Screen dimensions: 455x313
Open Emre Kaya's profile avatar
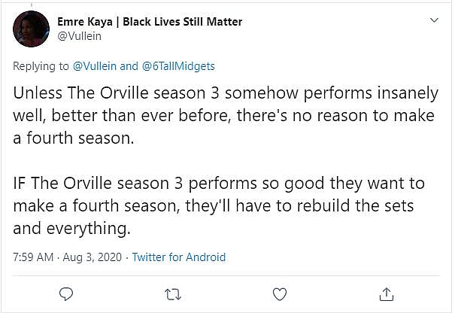(31, 29)
